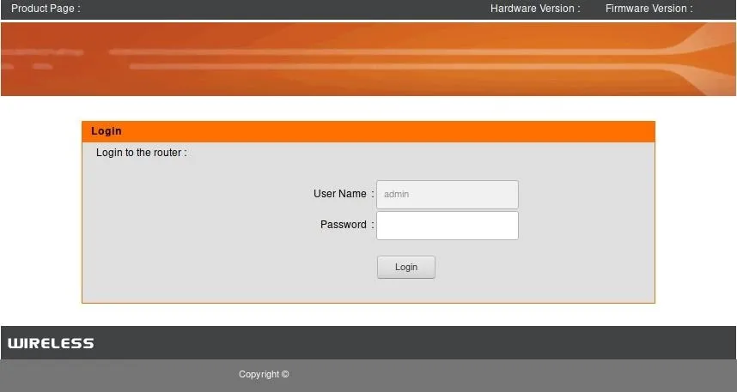Screen dimensions: 737x392
Task: Click the 'Login to the router :' text
Action: tap(142, 153)
